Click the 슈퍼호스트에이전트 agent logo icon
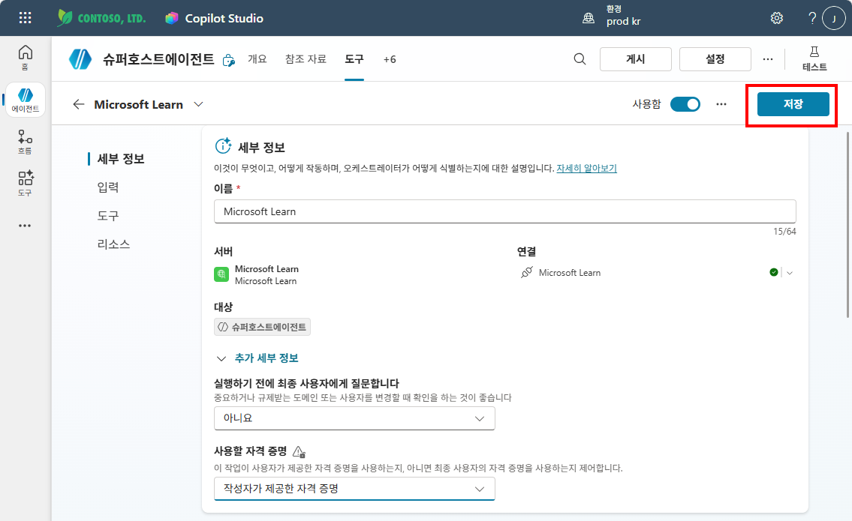This screenshot has width=852, height=521. pyautogui.click(x=80, y=59)
